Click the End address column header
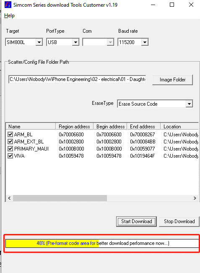This screenshot has width=200, height=273. click(x=144, y=126)
